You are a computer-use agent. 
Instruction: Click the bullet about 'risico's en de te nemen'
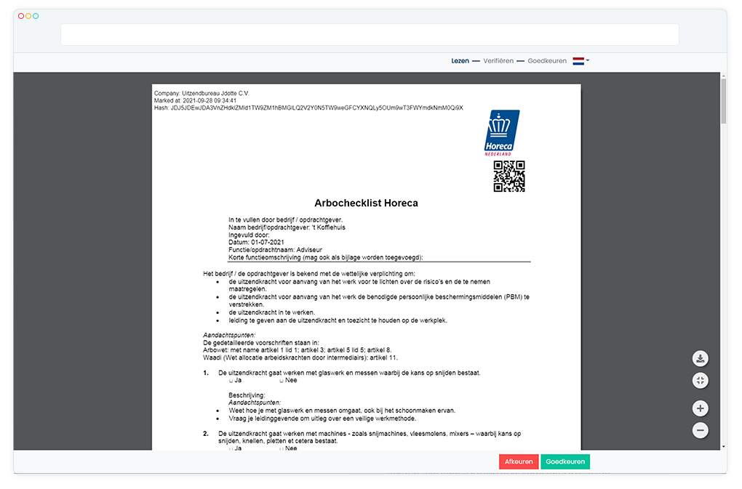(x=359, y=286)
